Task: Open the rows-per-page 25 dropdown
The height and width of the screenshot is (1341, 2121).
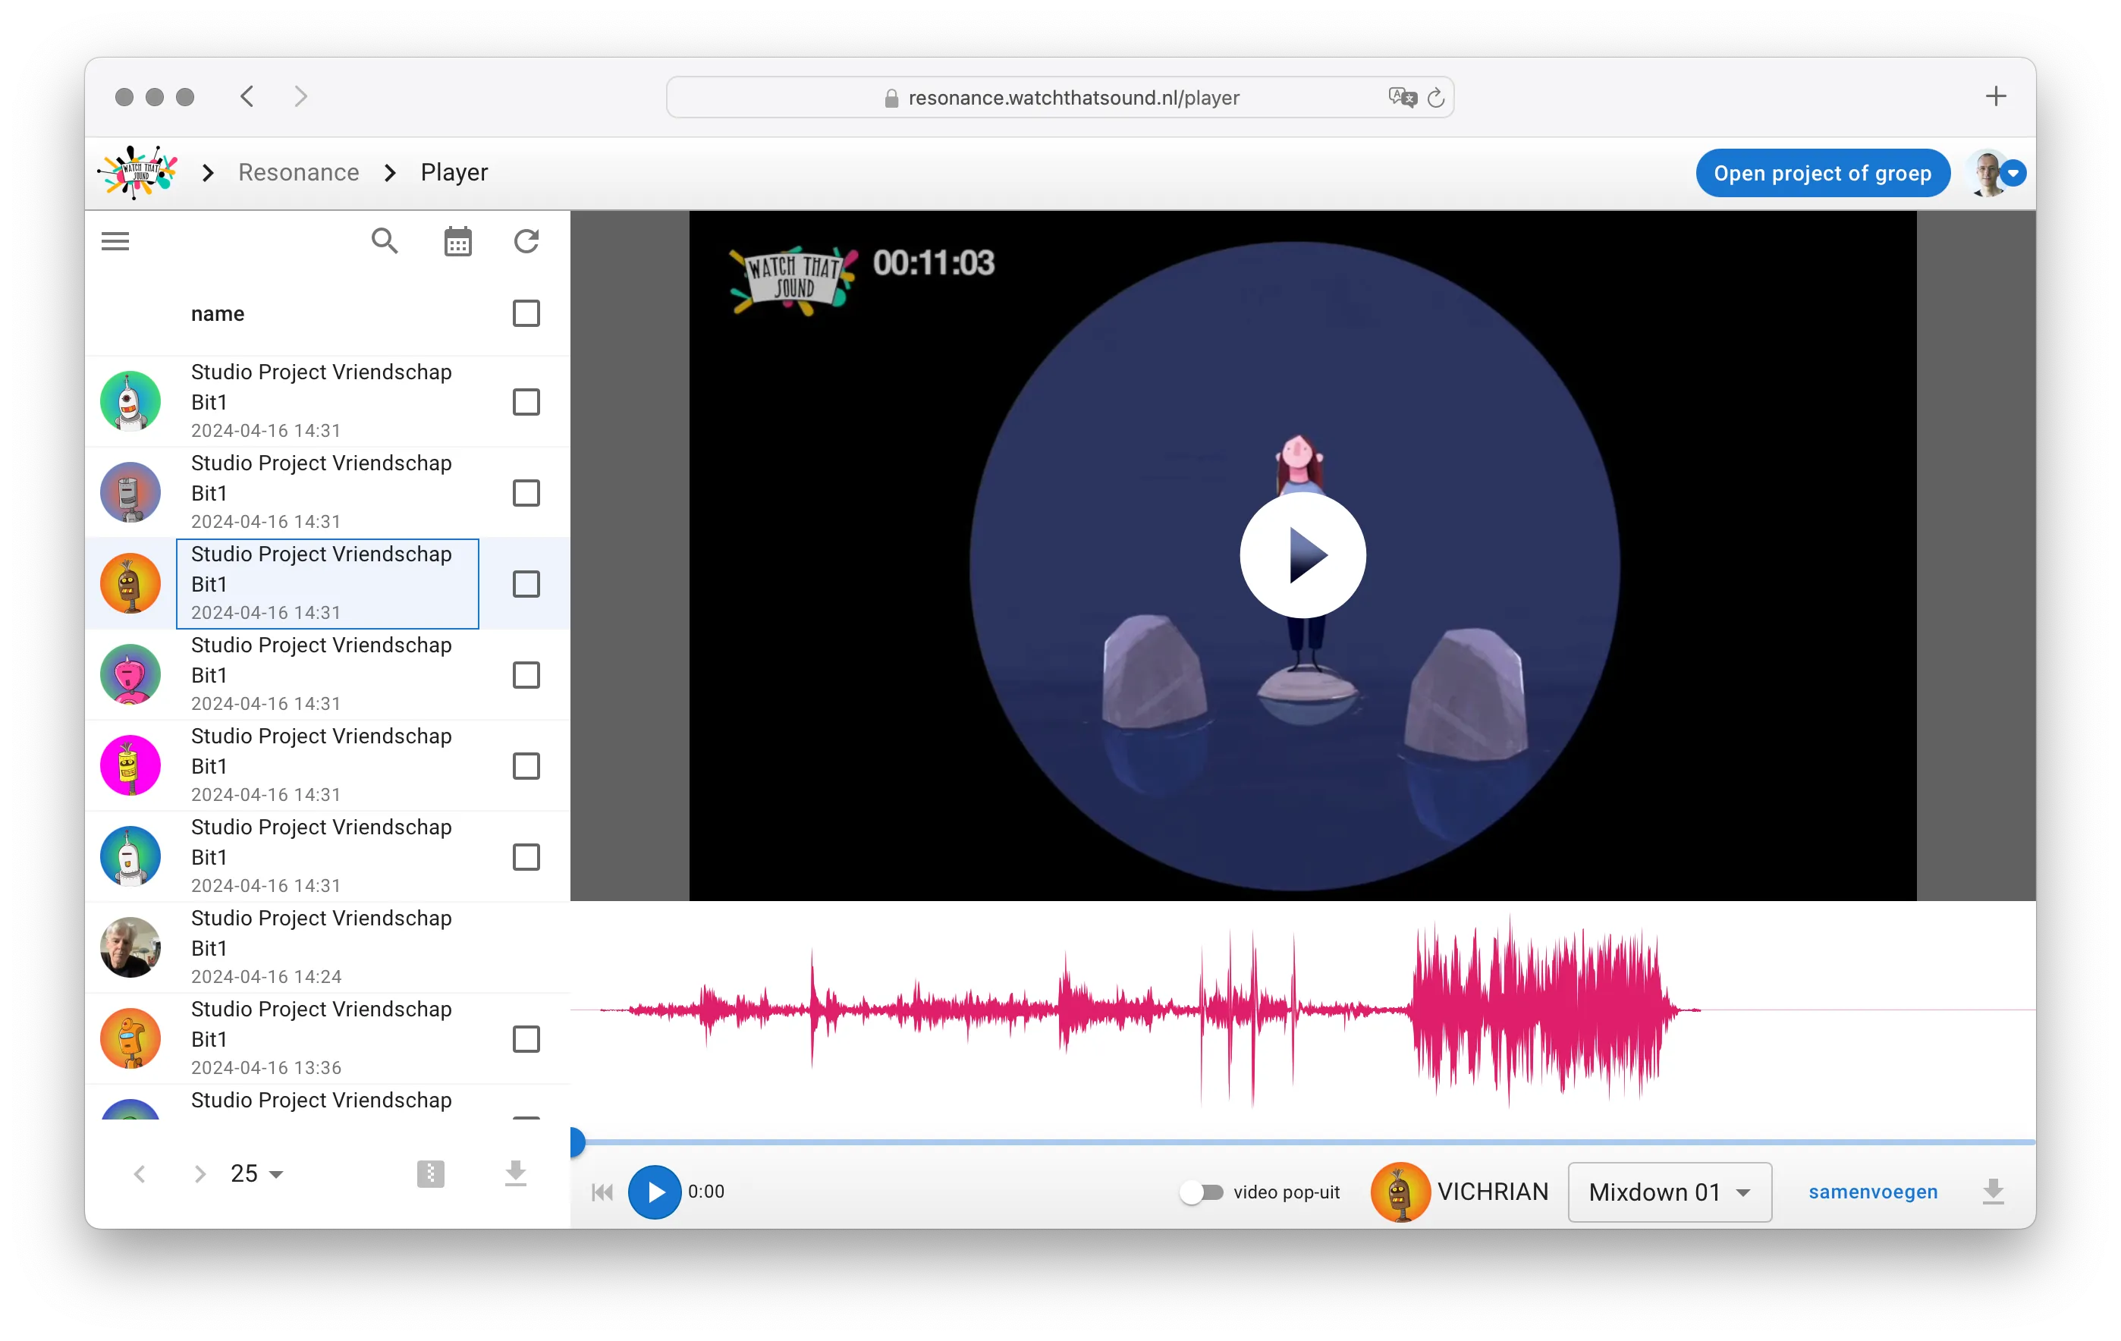Action: click(x=256, y=1173)
